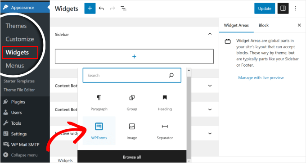Click the Collapse menu arrow icon
This screenshot has width=306, height=163.
coord(6,155)
